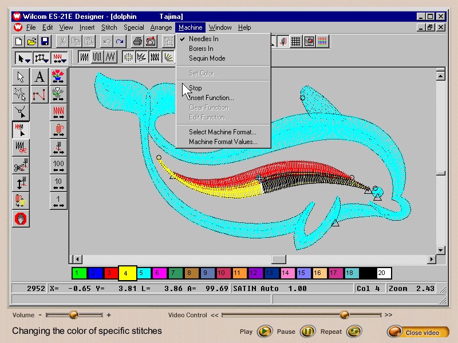Click the Print icon in toolbar
This screenshot has width=458, height=343.
click(137, 41)
